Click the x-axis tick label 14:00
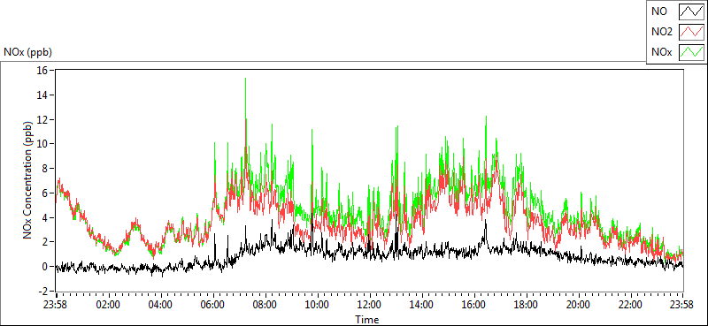The width and height of the screenshot is (708, 326). coord(422,305)
